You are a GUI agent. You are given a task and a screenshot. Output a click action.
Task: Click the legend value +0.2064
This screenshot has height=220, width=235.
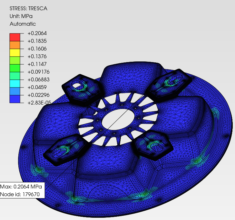[37, 33]
